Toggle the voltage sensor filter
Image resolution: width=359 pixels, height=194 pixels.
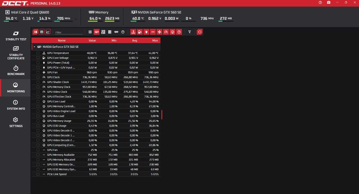pos(140,32)
